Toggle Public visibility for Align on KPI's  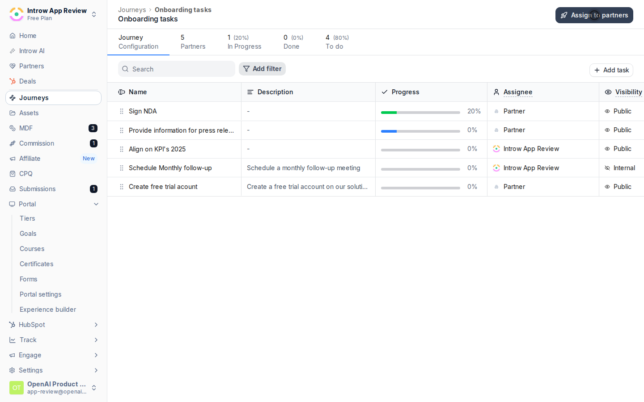[618, 149]
